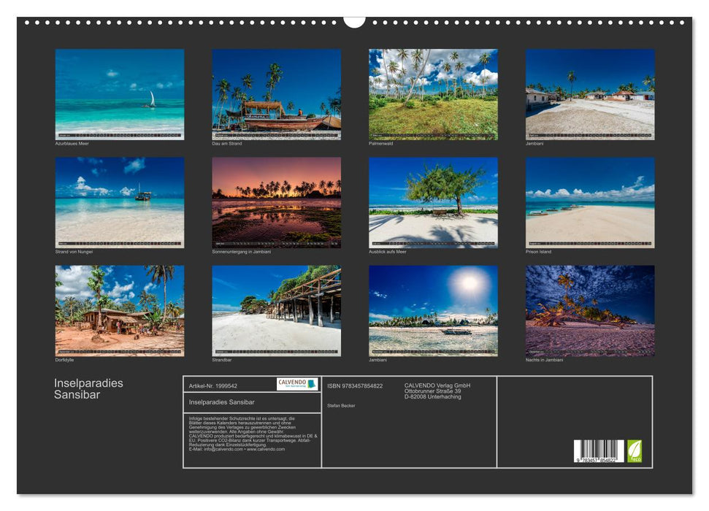
Task: Click the author name Stefan Becker
Action: [x=342, y=406]
